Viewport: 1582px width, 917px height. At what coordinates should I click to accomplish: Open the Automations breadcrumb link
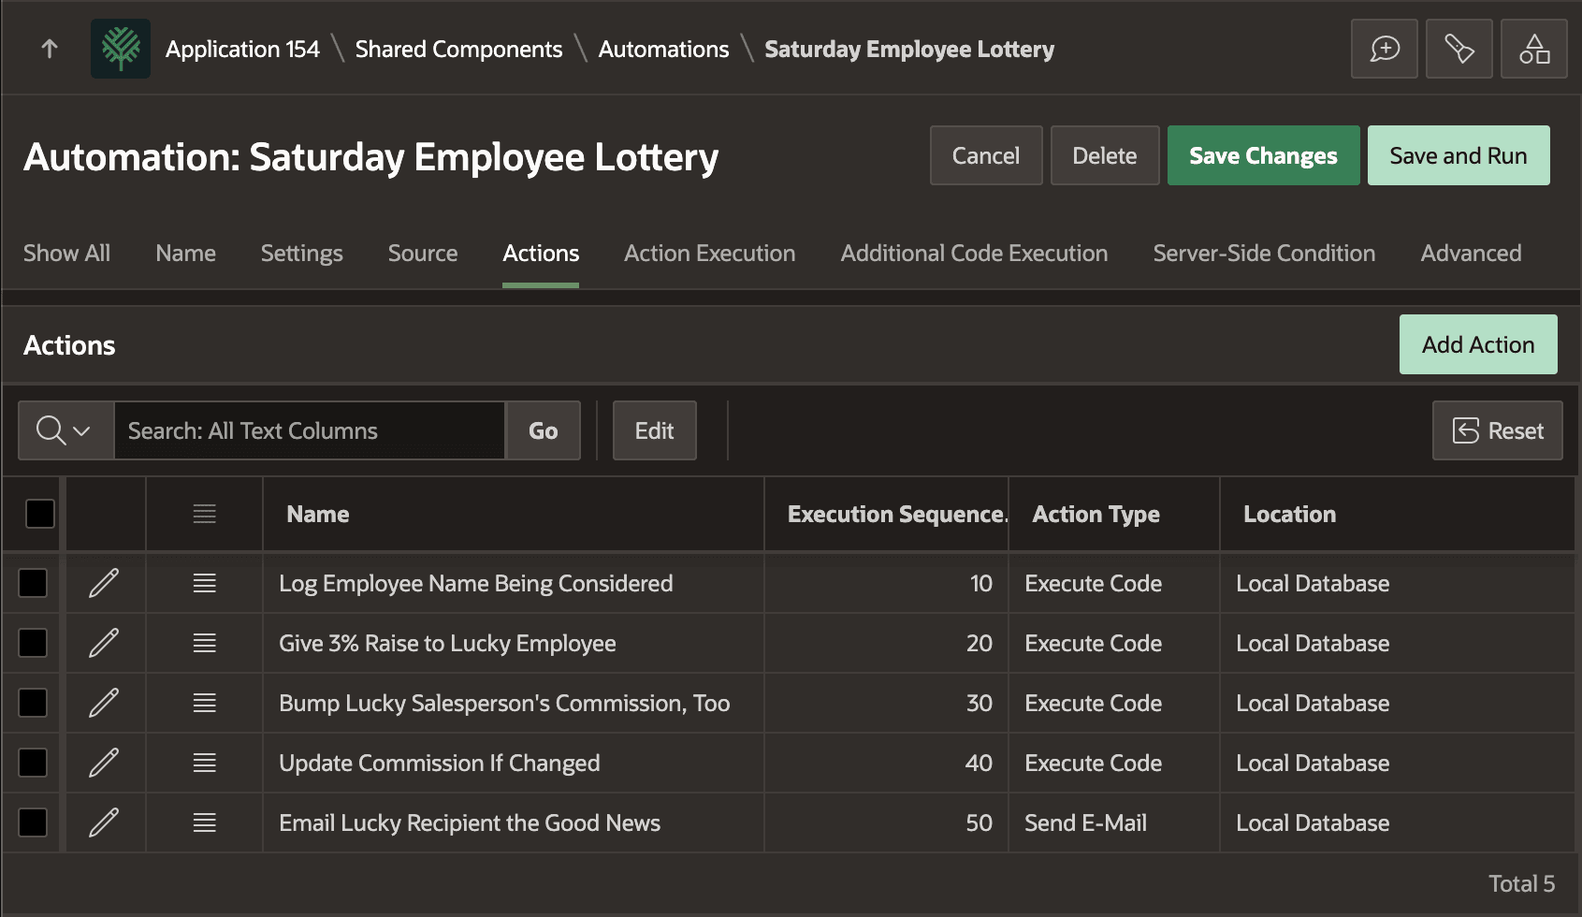(663, 49)
